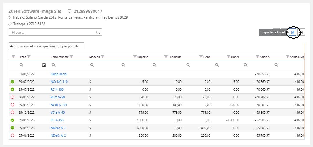313x147 pixels.
Task: Click the red circle status for NDeCr A-2
Action: click(x=12, y=135)
